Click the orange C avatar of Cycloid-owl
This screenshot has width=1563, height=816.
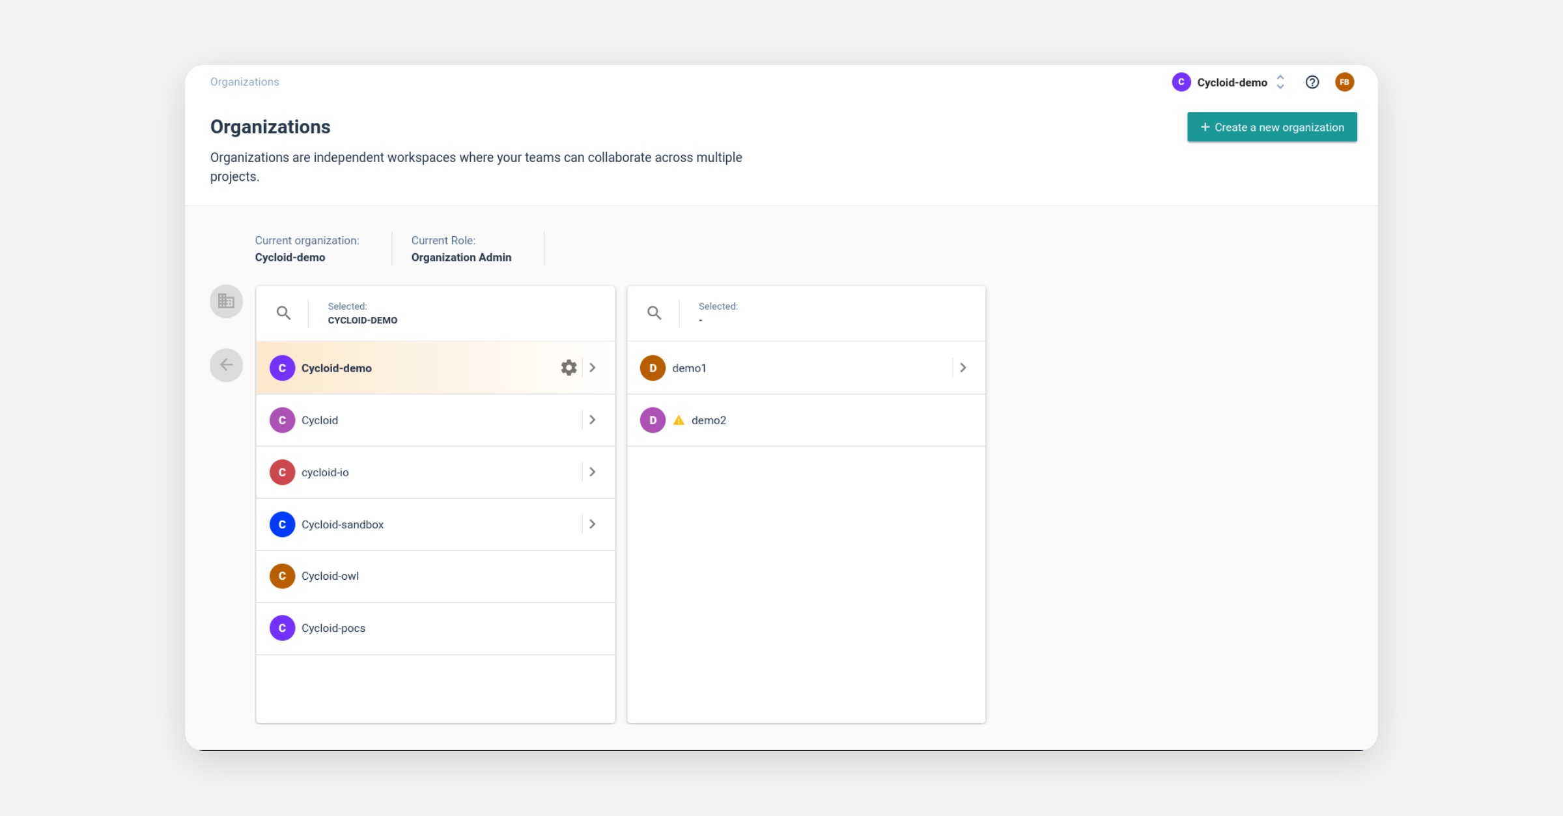tap(282, 576)
